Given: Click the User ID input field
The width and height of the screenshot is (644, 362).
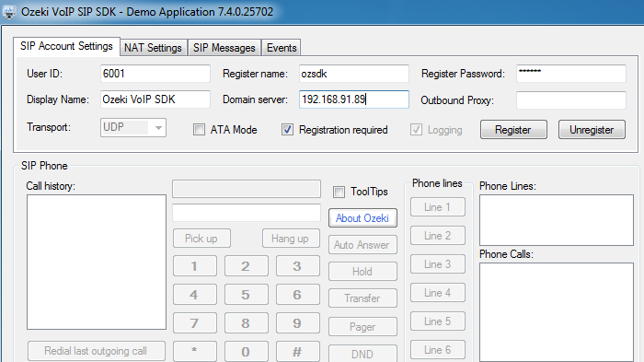Looking at the screenshot, I should (x=155, y=74).
